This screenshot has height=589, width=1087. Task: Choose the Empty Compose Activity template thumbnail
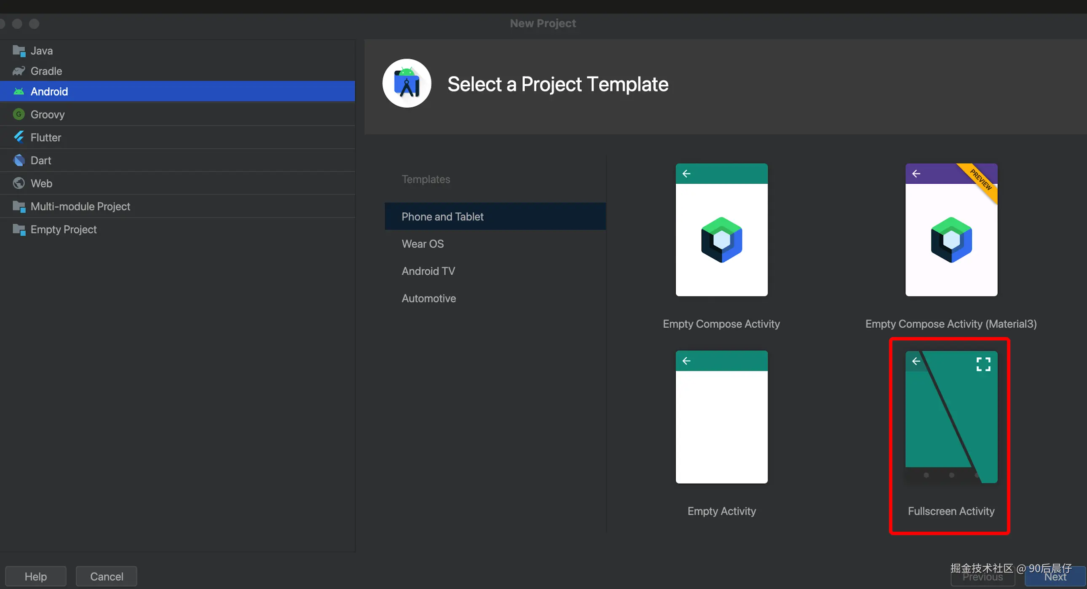(721, 230)
